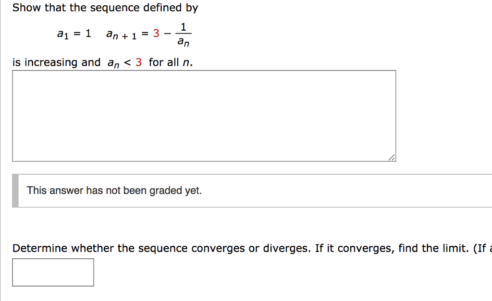Select the formula a1 = 1
The width and height of the screenshot is (492, 301).
point(73,34)
